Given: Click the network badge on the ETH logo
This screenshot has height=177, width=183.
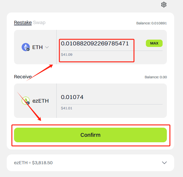Looking at the screenshot, I should 28,49.
